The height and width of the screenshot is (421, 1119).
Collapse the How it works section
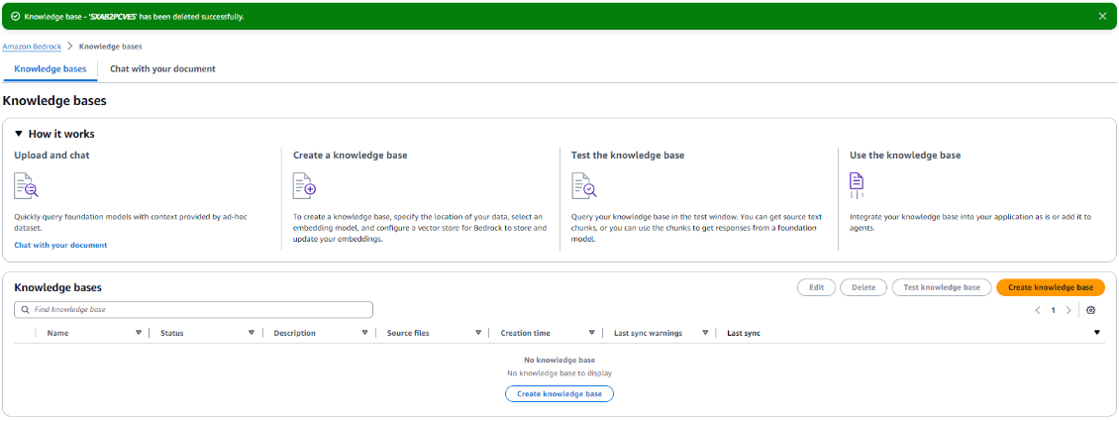click(19, 134)
